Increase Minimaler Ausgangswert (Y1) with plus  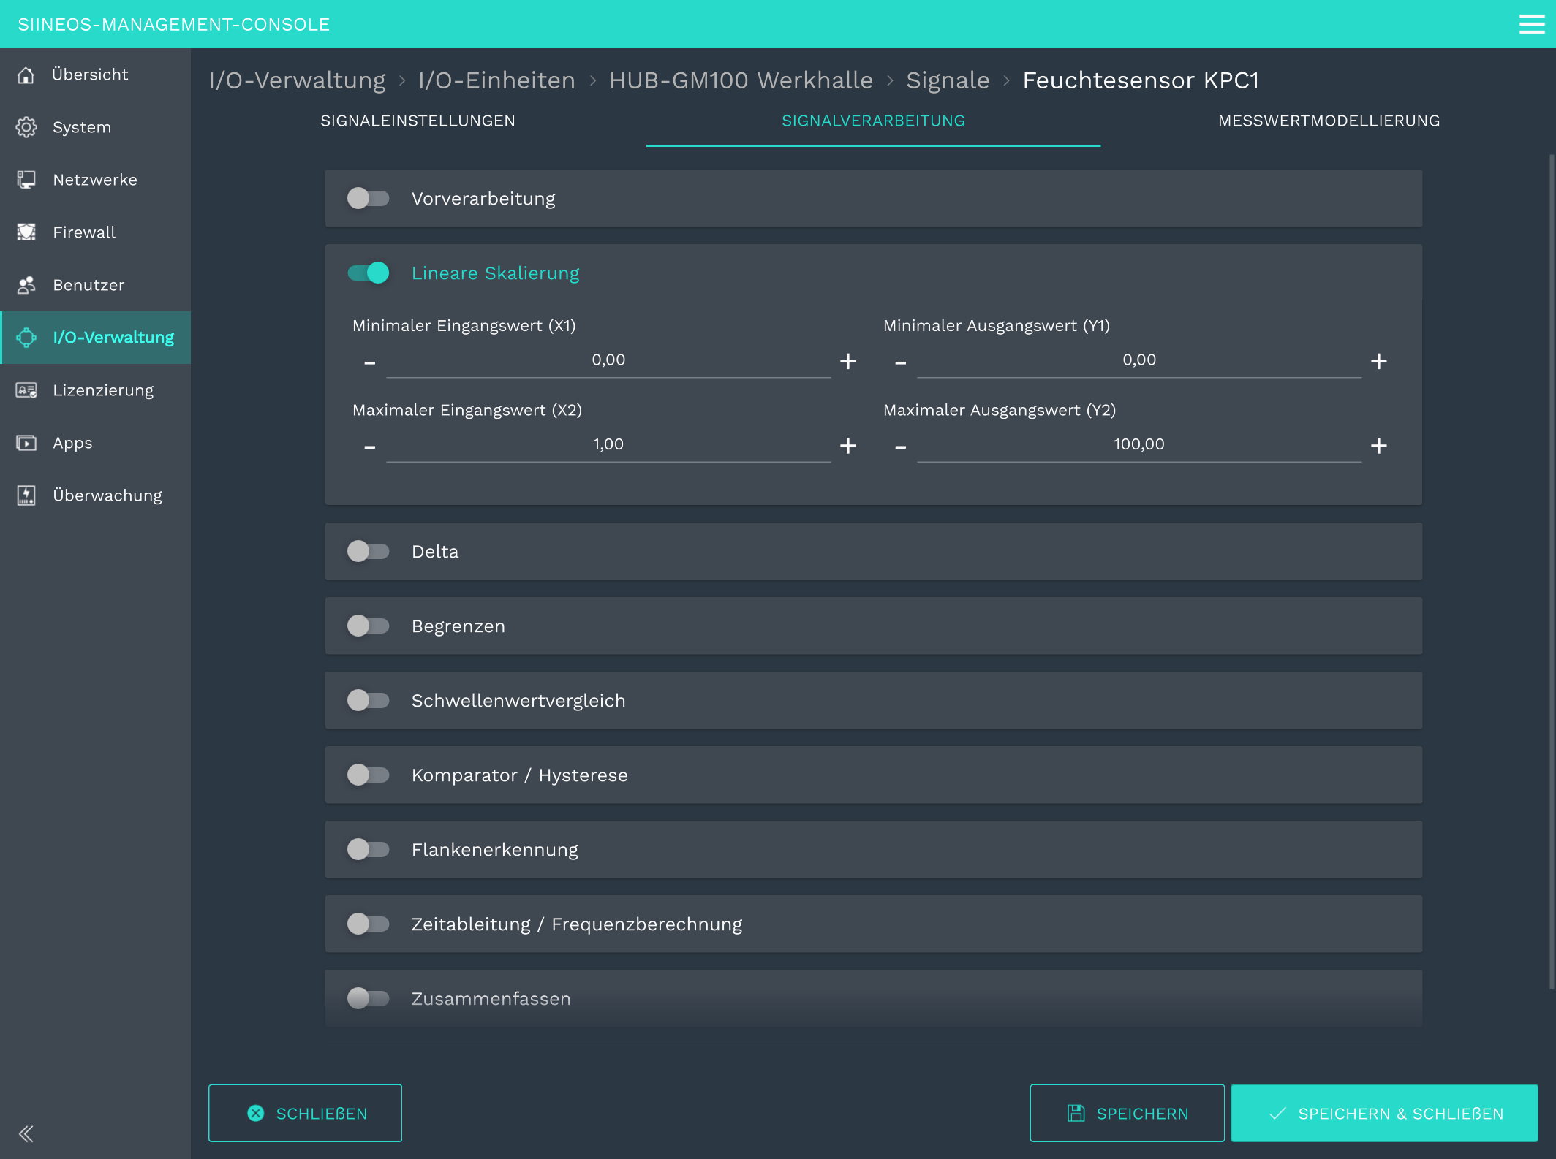tap(1379, 361)
